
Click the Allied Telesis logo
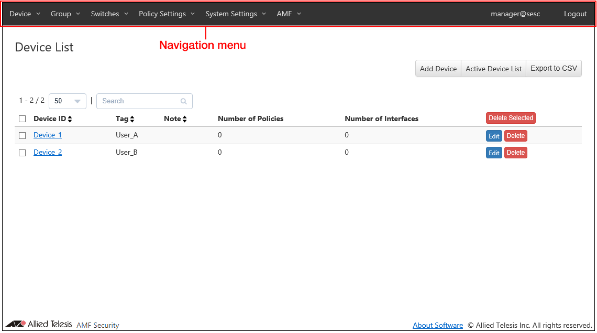point(39,324)
